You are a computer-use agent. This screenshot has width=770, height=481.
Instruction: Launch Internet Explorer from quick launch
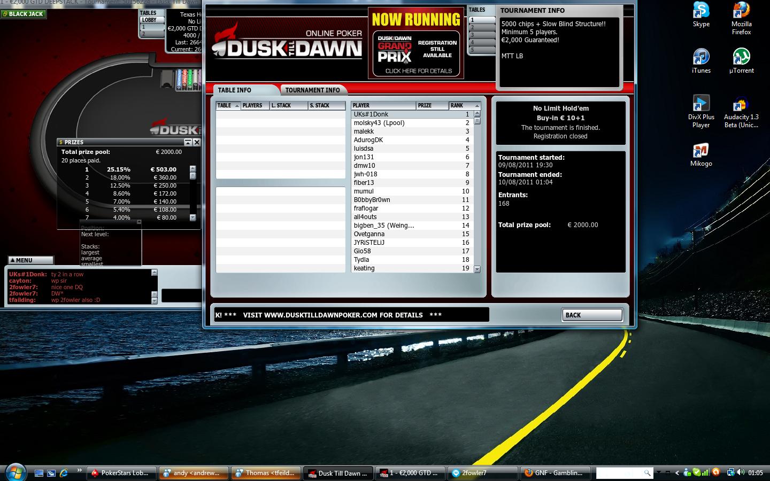pos(64,473)
